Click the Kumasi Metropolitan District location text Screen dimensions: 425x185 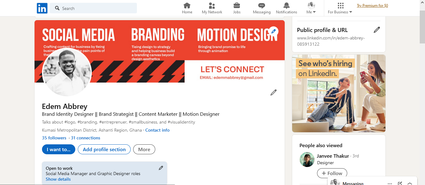coord(92,130)
